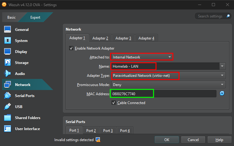Viewport: 234px width, 146px height.
Task: Select the Port 3 serial tab
Action: 108,130
